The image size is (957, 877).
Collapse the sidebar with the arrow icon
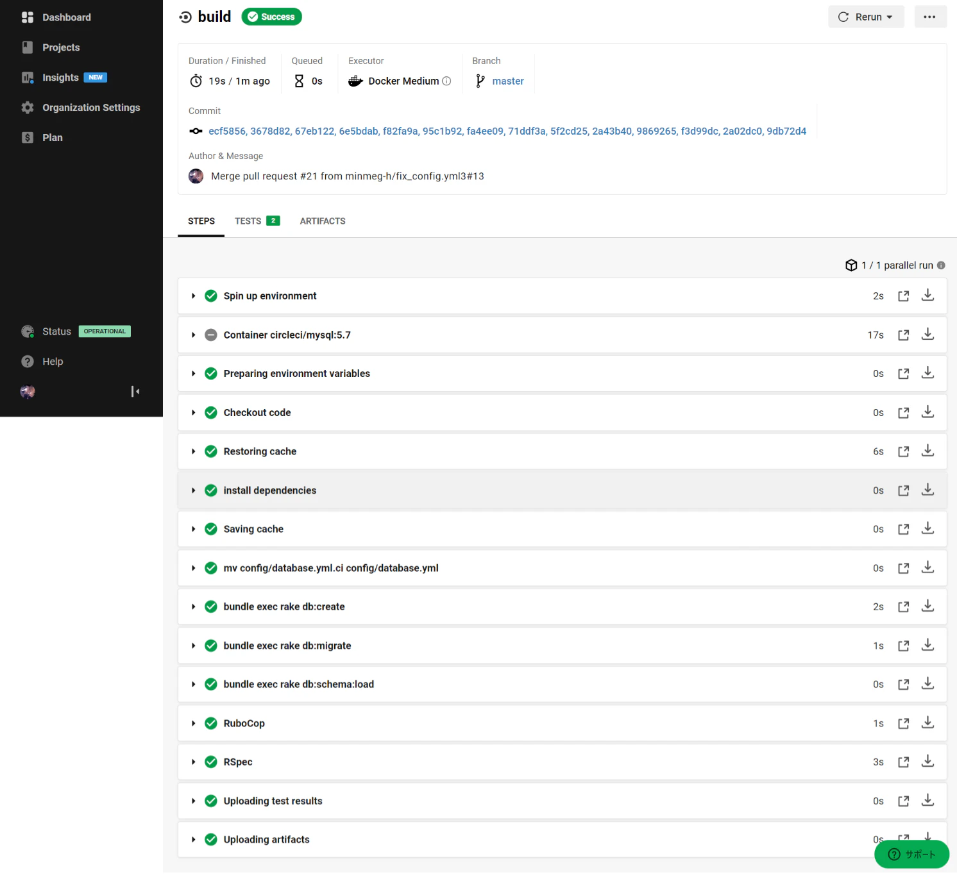tap(135, 392)
